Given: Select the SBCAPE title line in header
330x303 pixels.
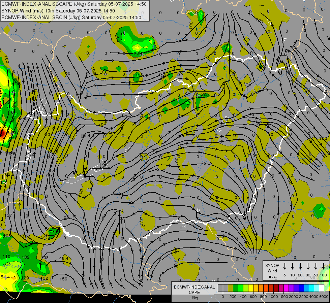Looking at the screenshot, I should pyautogui.click(x=74, y=4).
